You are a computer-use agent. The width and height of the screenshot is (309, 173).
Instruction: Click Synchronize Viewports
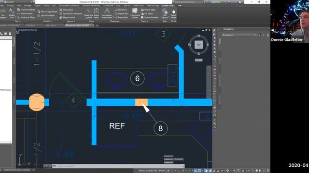pyautogui.click(x=71, y=13)
